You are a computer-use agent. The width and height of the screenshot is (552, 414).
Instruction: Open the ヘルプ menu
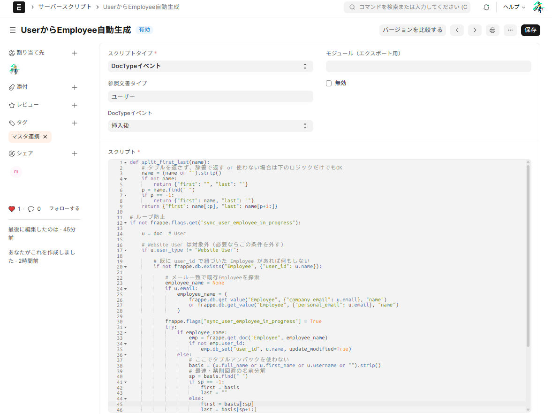pos(514,7)
